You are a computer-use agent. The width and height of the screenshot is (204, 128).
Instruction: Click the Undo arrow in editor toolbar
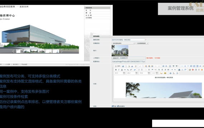[x=156, y=66]
